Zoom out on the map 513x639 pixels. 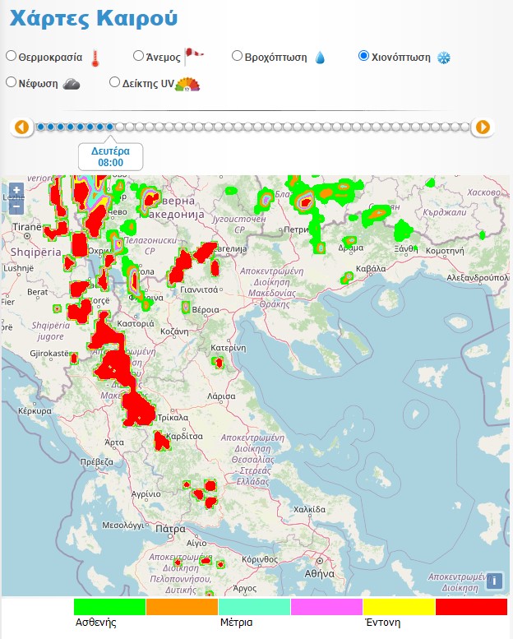tap(16, 206)
